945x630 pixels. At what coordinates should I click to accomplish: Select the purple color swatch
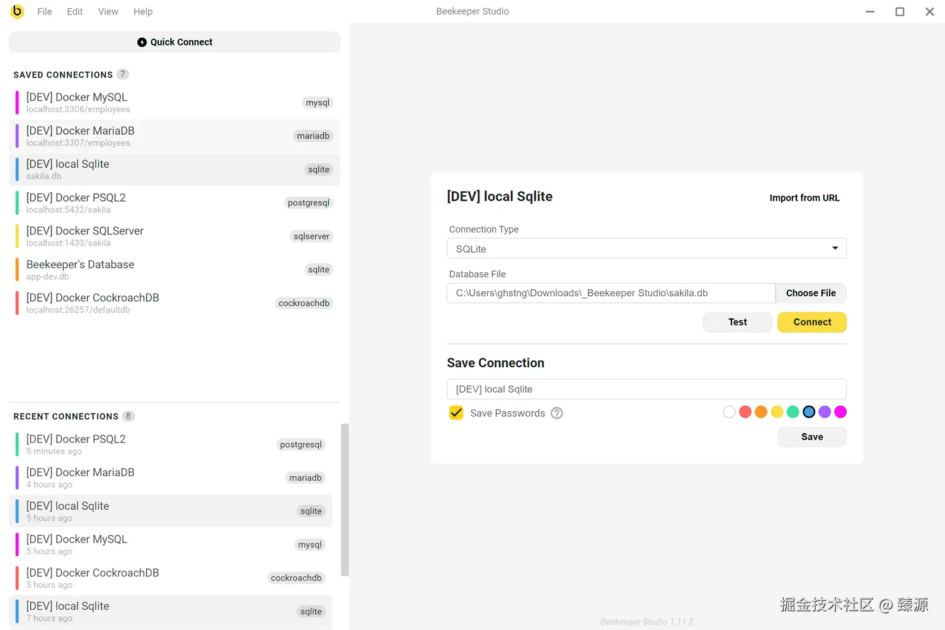825,412
